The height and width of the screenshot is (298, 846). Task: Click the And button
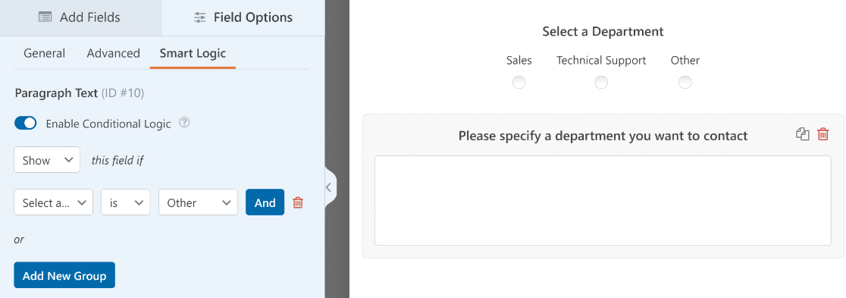[x=265, y=202]
